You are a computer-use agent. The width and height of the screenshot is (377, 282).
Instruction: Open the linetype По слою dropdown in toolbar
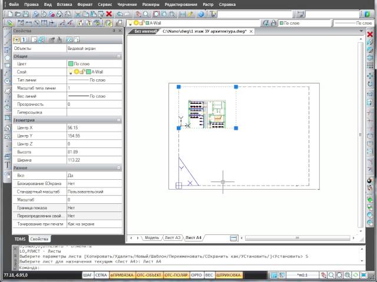click(x=353, y=23)
